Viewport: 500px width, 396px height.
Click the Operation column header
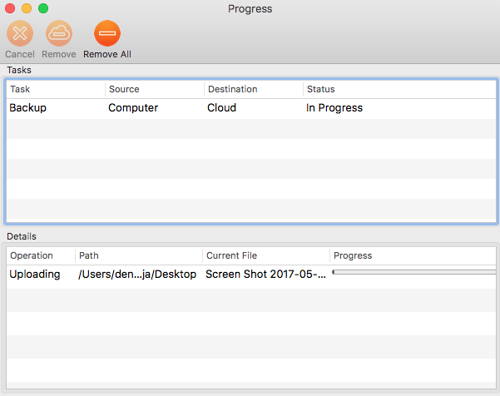tap(41, 255)
